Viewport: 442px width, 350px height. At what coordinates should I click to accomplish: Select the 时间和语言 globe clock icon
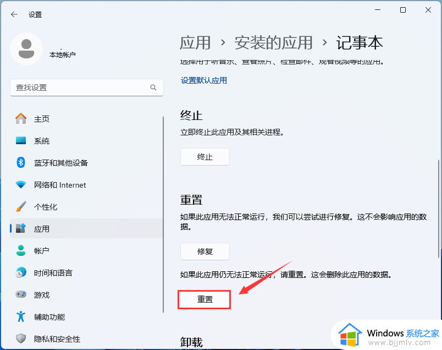(x=21, y=272)
